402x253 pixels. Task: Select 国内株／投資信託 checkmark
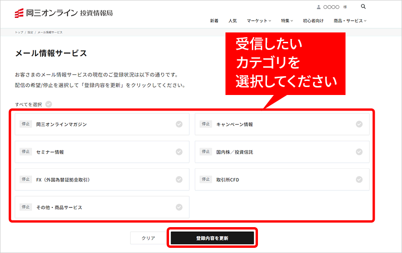pos(359,152)
